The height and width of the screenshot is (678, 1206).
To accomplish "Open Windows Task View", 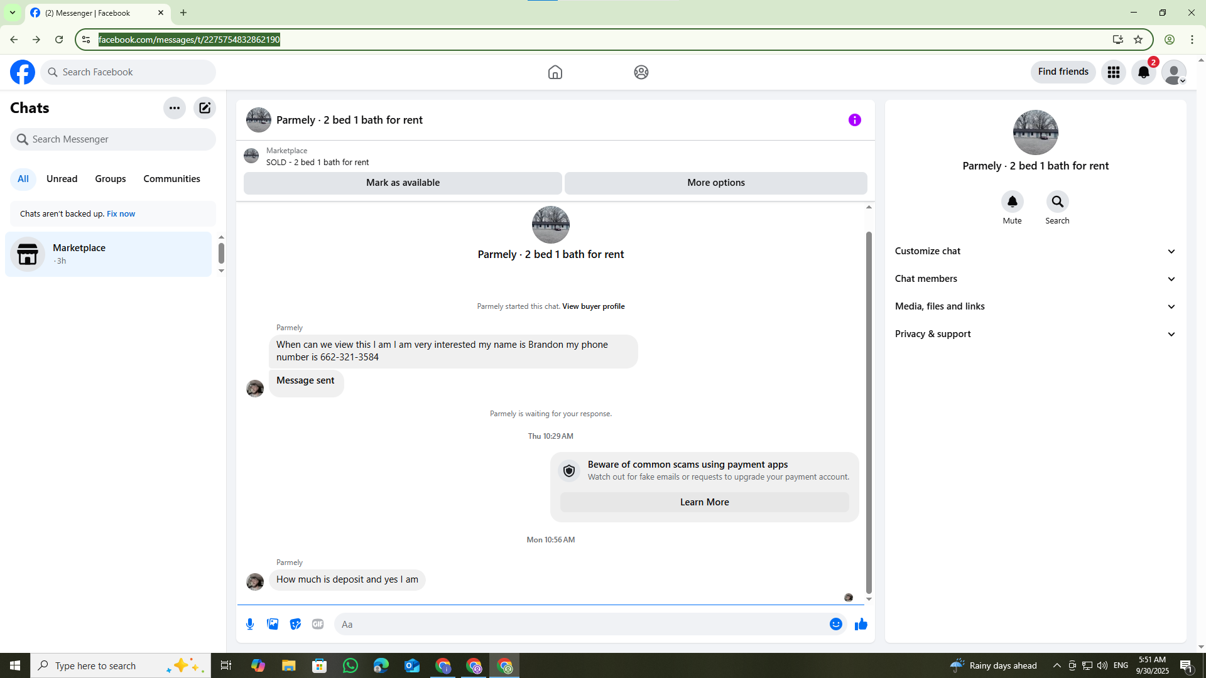I will [x=226, y=665].
